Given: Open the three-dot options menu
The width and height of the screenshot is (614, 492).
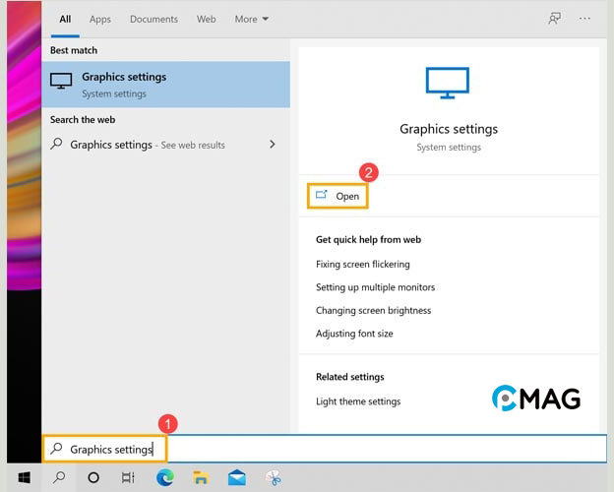Looking at the screenshot, I should click(585, 19).
